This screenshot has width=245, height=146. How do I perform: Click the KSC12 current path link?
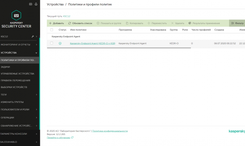click(67, 16)
